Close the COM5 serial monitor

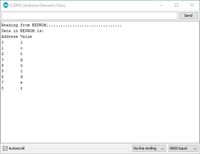(192, 5)
